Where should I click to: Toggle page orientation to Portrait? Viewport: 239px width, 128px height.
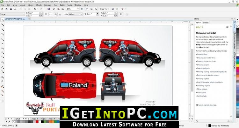[47, 14]
